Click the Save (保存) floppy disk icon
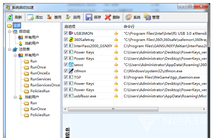The image size is (213, 138). pyautogui.click(x=89, y=17)
